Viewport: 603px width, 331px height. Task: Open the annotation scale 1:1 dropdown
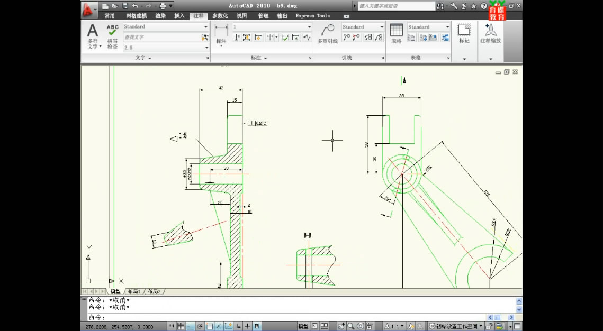pyautogui.click(x=395, y=326)
